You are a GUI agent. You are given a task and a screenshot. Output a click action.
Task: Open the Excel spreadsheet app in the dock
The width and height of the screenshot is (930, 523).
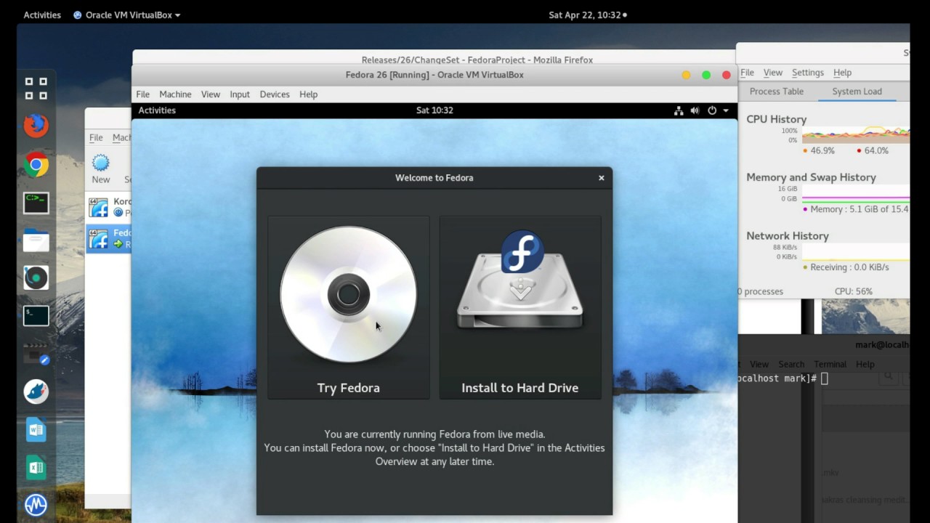coord(36,467)
